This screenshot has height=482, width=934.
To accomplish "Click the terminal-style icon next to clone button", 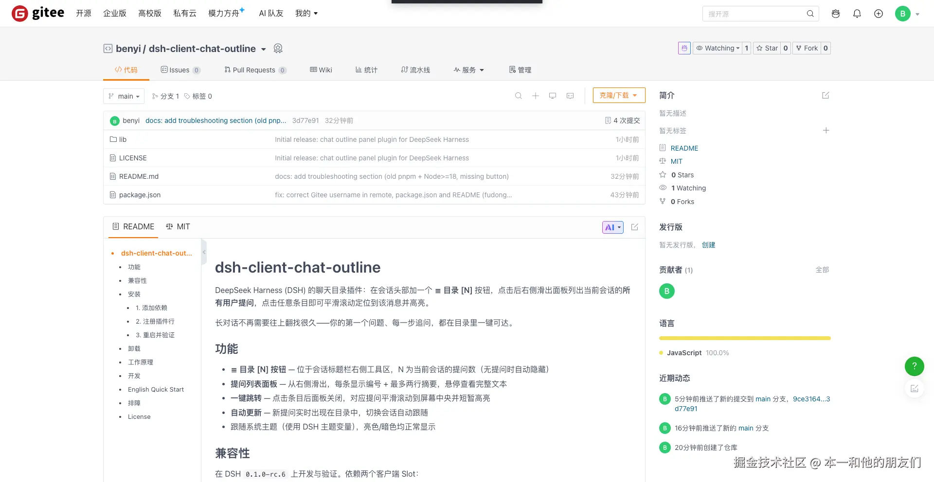I will click(x=570, y=96).
